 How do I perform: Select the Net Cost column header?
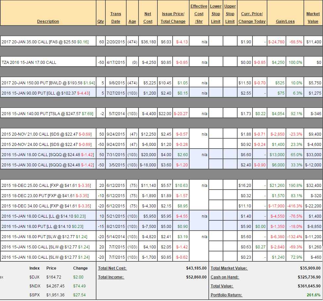[x=148, y=18]
